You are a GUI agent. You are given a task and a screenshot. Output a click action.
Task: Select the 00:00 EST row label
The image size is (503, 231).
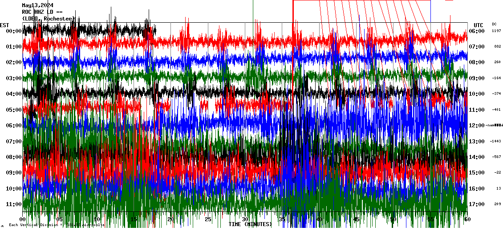14,31
